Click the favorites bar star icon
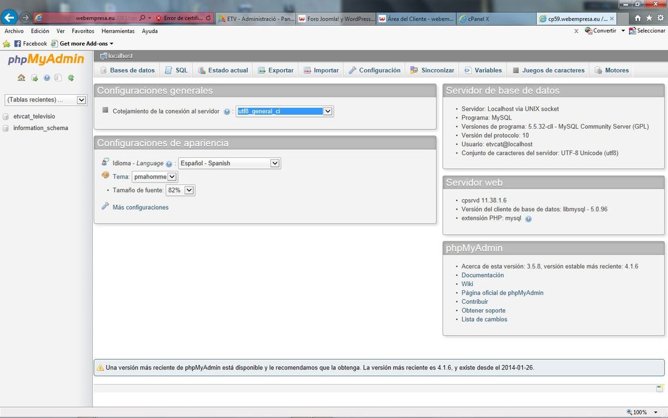 point(7,44)
